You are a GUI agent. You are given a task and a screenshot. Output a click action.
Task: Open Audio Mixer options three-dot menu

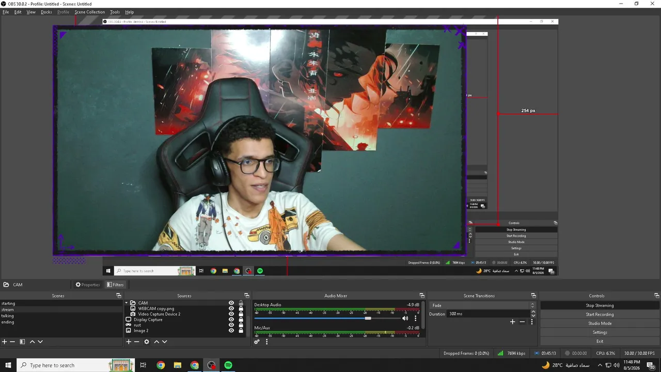266,342
